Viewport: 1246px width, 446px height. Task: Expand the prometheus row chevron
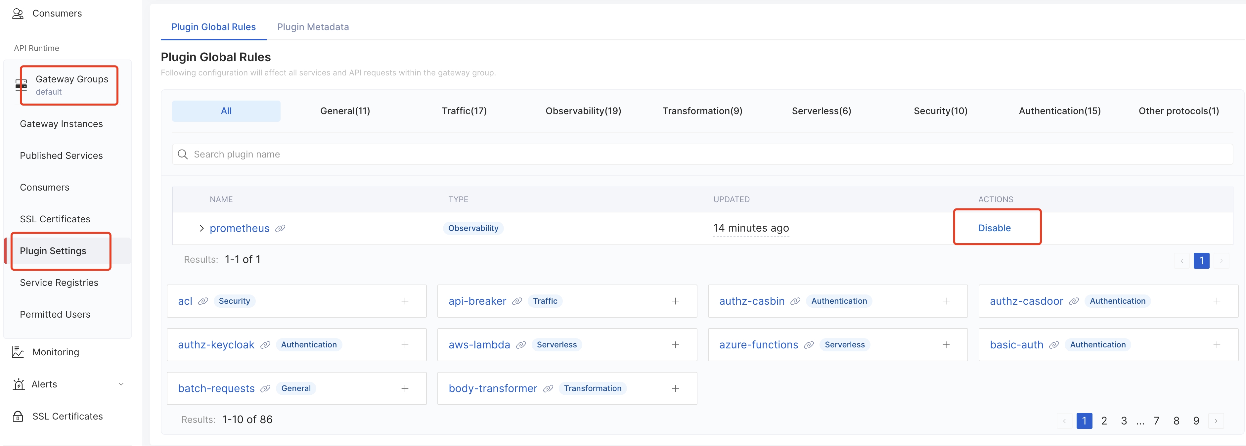202,228
